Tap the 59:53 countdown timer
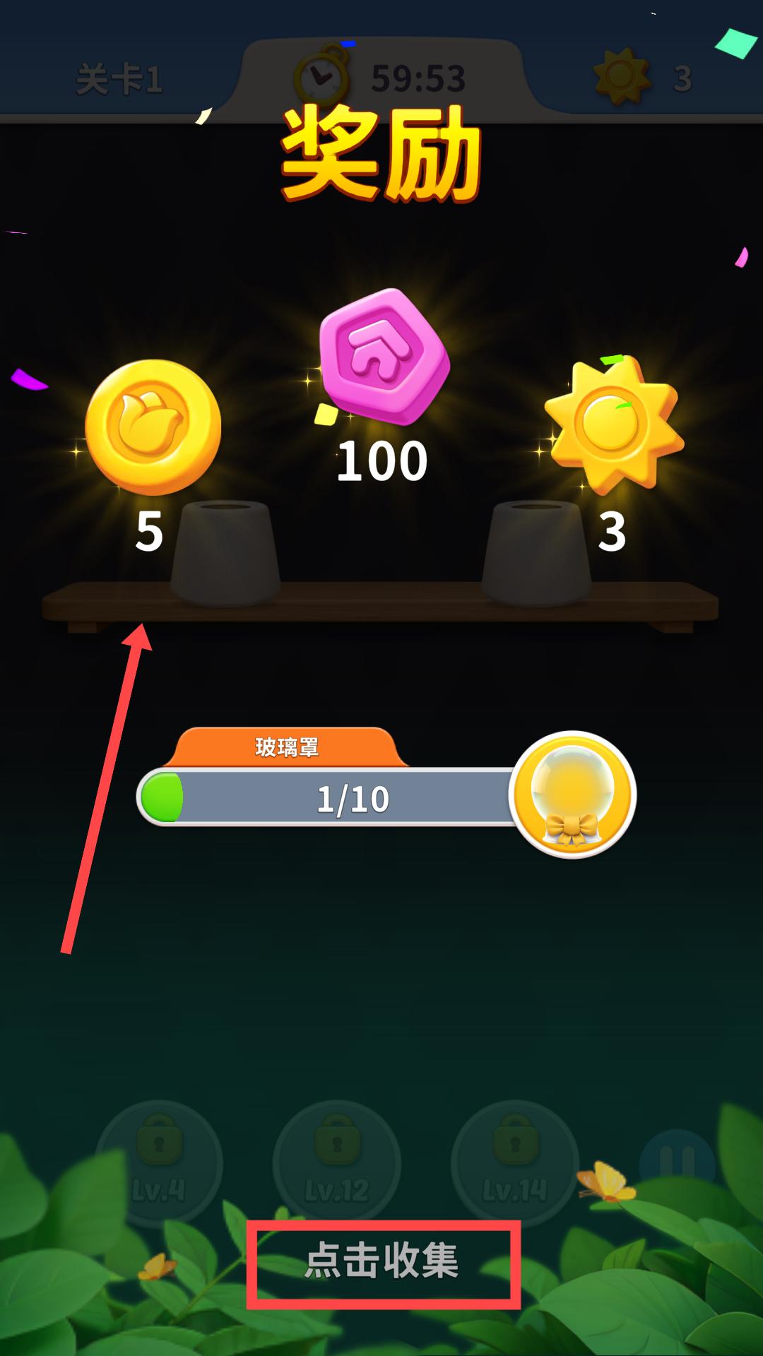The height and width of the screenshot is (1356, 763). [x=418, y=78]
